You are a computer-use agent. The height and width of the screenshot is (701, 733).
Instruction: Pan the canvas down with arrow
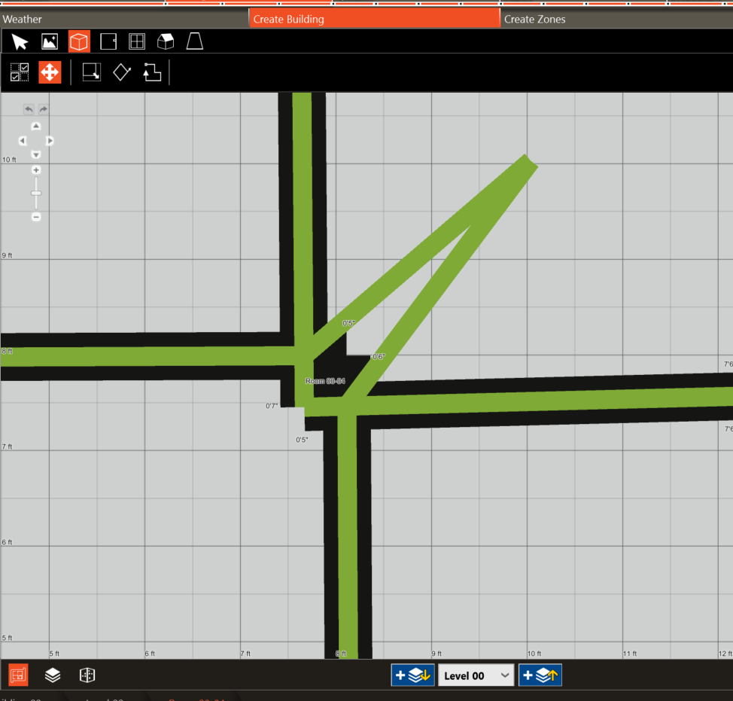tap(36, 154)
